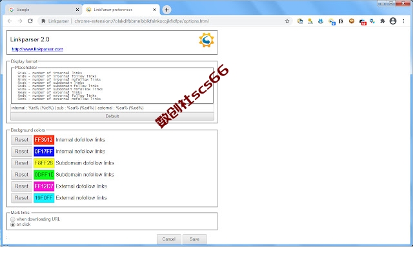The image size is (413, 258).
Task: Select the LinkParser preferences tab
Action: coord(121,10)
